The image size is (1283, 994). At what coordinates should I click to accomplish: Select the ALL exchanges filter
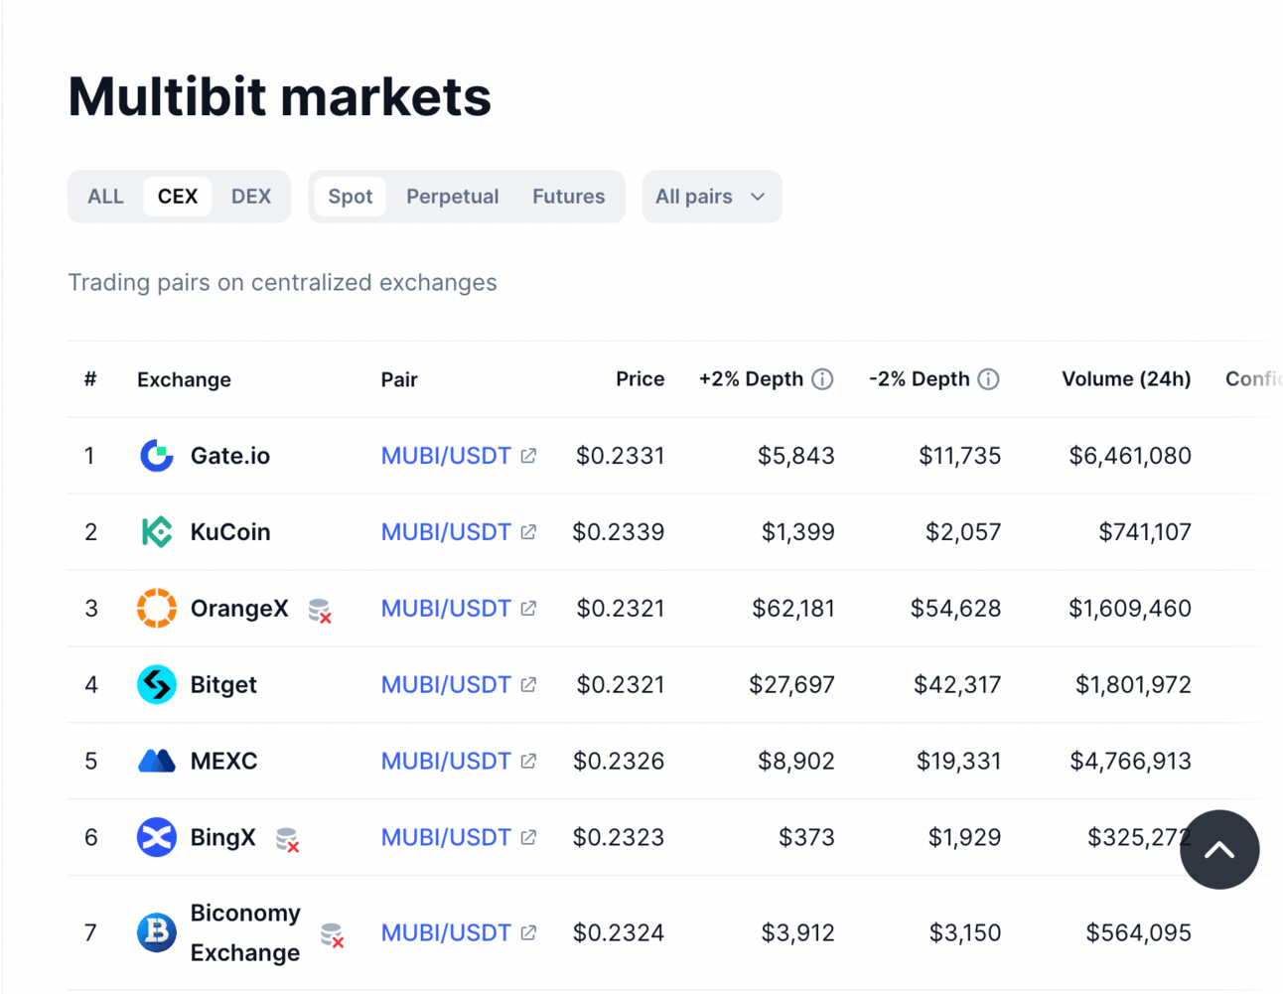tap(105, 197)
